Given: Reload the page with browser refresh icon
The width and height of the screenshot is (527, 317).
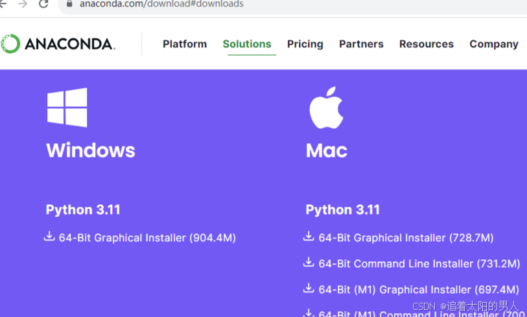Looking at the screenshot, I should (43, 4).
